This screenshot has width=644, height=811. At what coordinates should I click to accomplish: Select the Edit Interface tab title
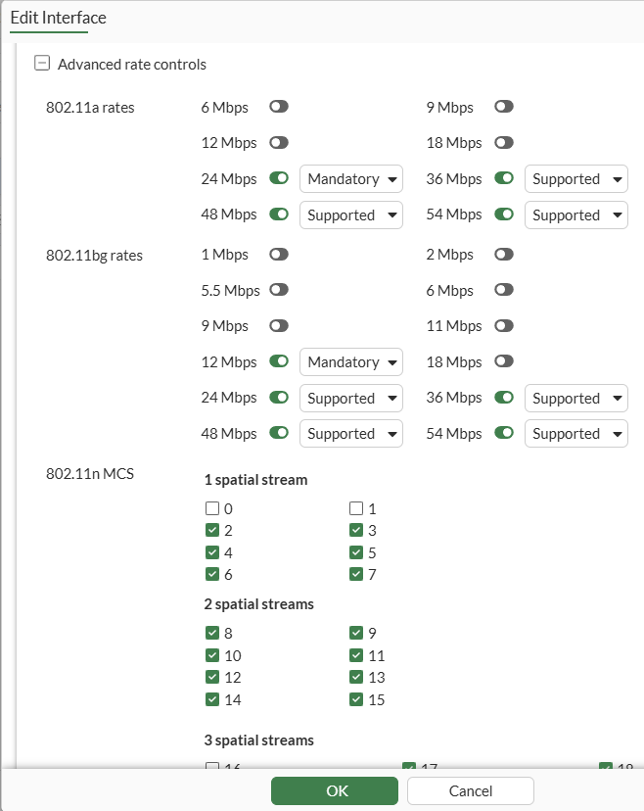tap(59, 18)
